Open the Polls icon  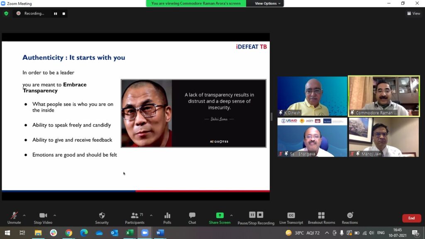pyautogui.click(x=167, y=218)
